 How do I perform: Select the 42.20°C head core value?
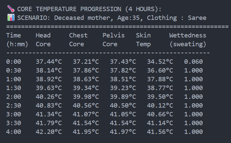click(49, 132)
